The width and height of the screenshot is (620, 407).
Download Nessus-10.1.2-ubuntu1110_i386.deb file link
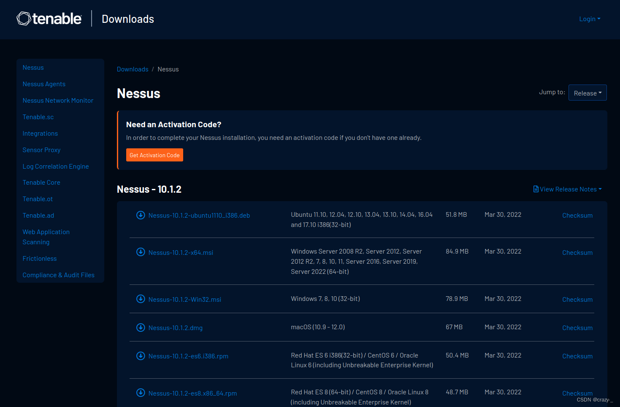199,216
